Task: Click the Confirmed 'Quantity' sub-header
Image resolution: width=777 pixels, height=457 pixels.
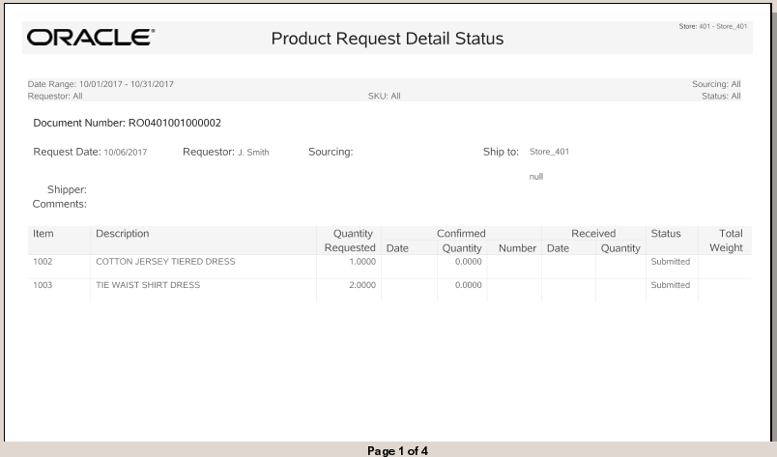Action: point(462,248)
